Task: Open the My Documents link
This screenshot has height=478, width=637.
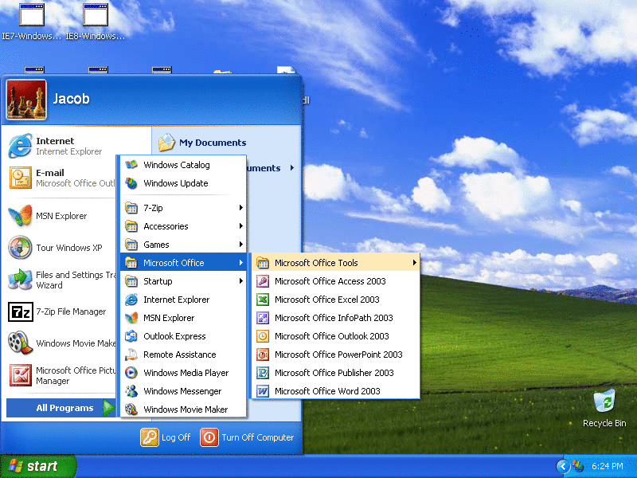Action: coord(213,143)
